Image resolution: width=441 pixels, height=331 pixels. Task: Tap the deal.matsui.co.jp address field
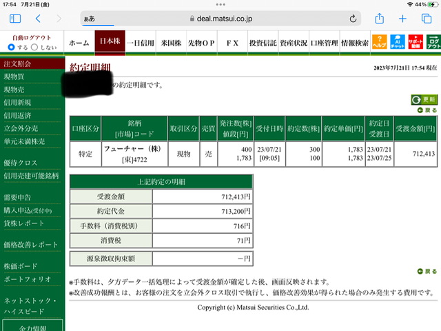tap(220, 19)
